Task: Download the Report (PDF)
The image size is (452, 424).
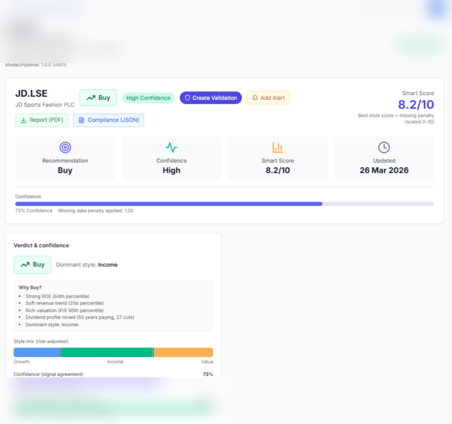Action: pos(42,120)
